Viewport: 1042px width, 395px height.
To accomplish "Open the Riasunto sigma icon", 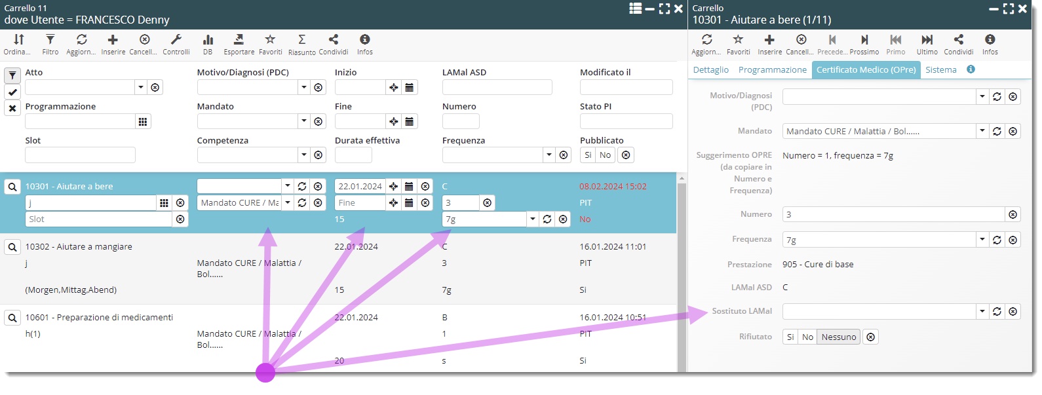I will [301, 41].
